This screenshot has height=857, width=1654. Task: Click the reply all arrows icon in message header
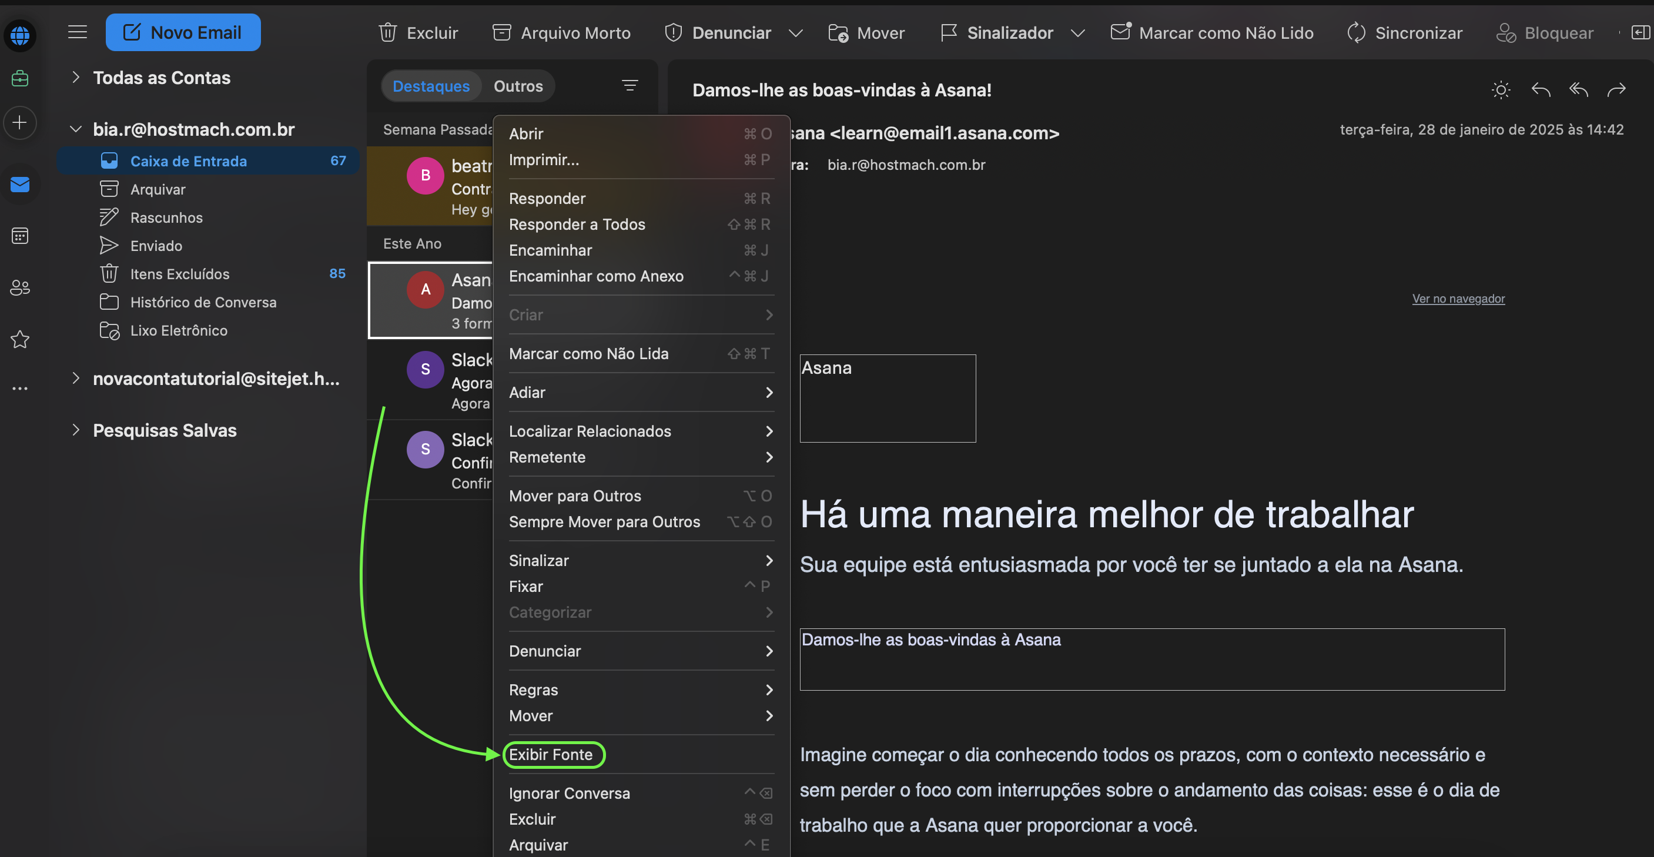pos(1578,90)
